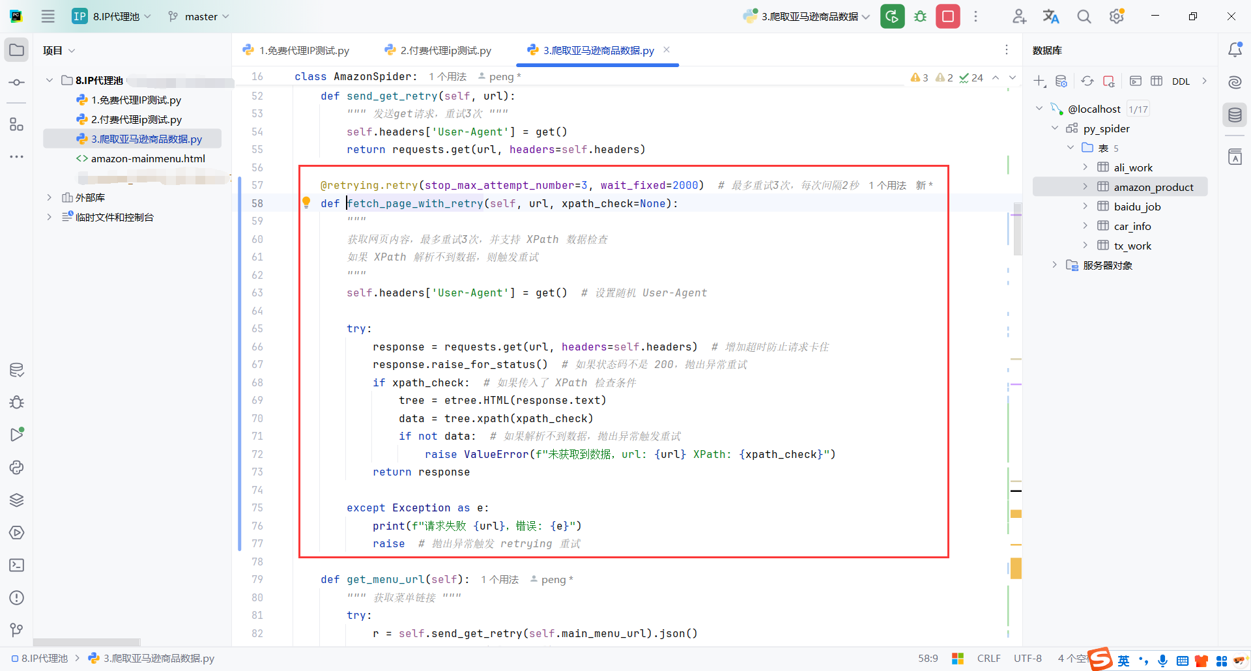Open the Terminal tool window

pos(17,565)
